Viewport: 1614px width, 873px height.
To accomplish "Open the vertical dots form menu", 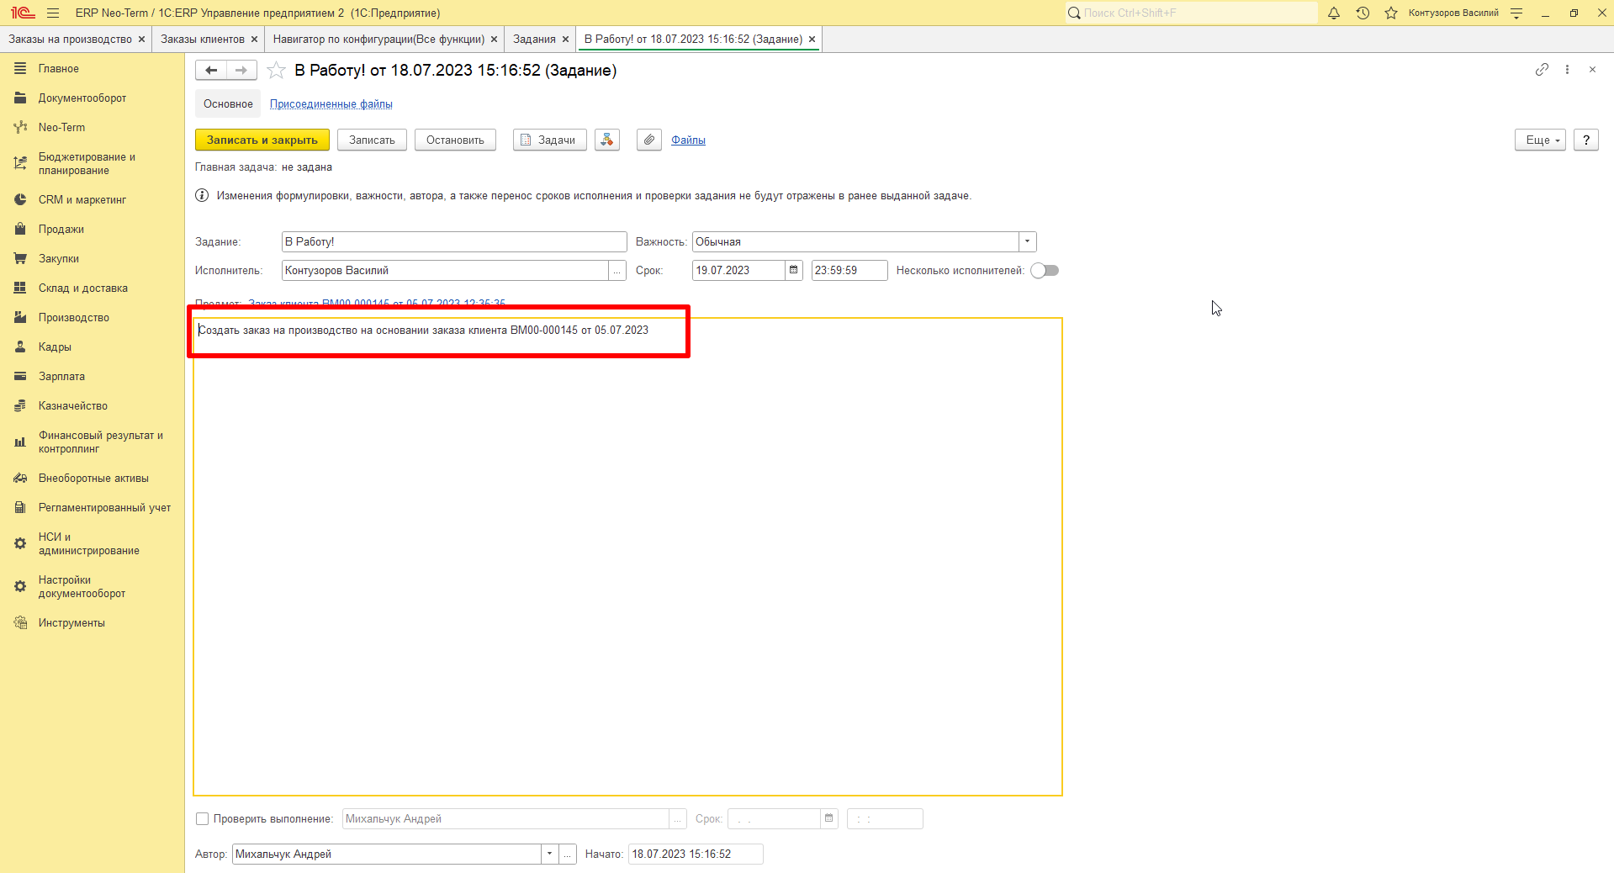I will pyautogui.click(x=1567, y=70).
